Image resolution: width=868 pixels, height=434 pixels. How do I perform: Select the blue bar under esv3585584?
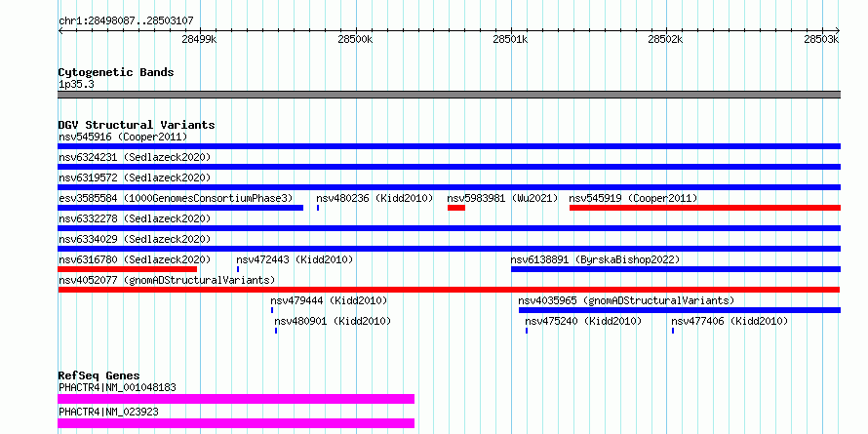(x=180, y=208)
